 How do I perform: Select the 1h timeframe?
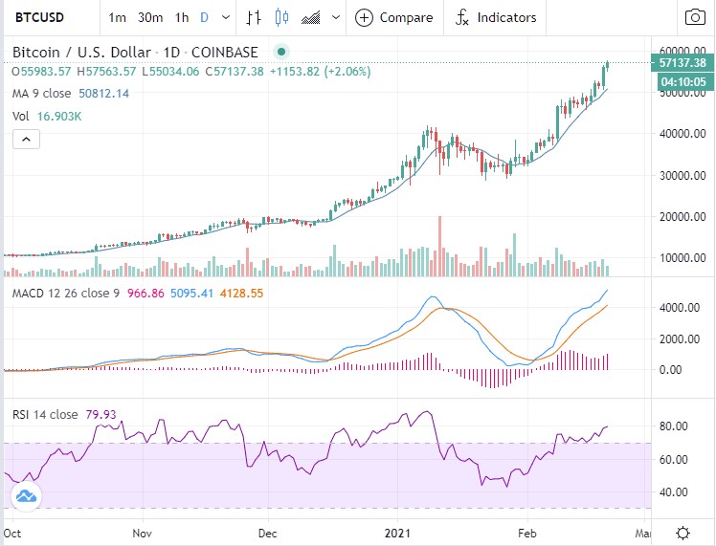coord(182,17)
